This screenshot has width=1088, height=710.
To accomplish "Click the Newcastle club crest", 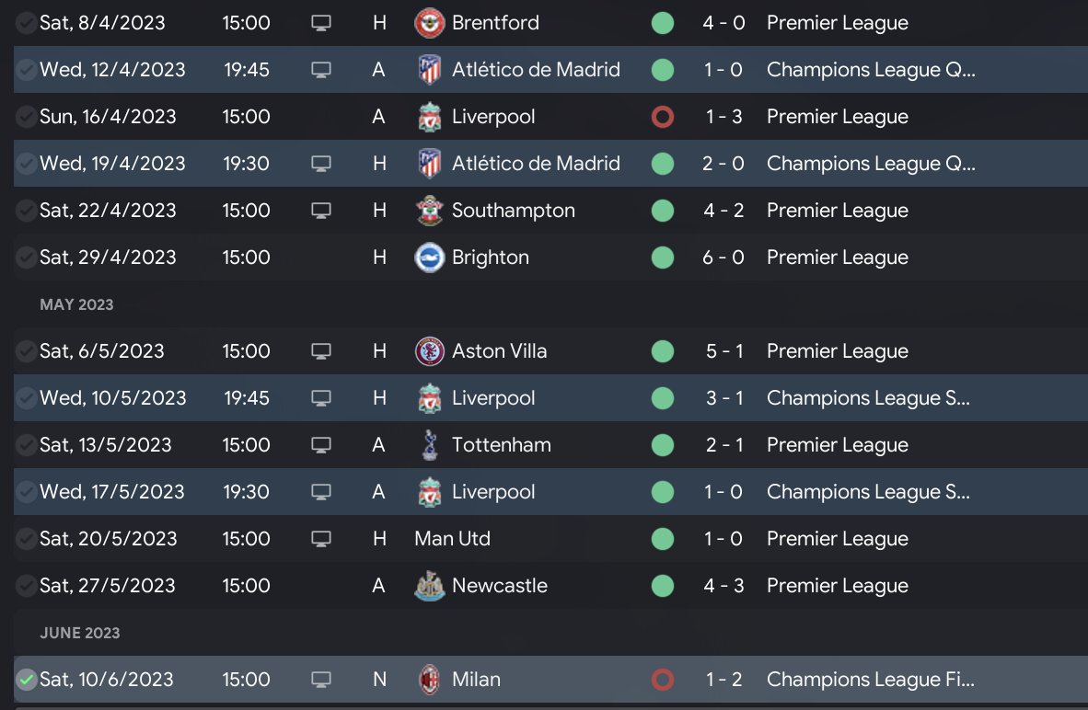I will coord(429,586).
